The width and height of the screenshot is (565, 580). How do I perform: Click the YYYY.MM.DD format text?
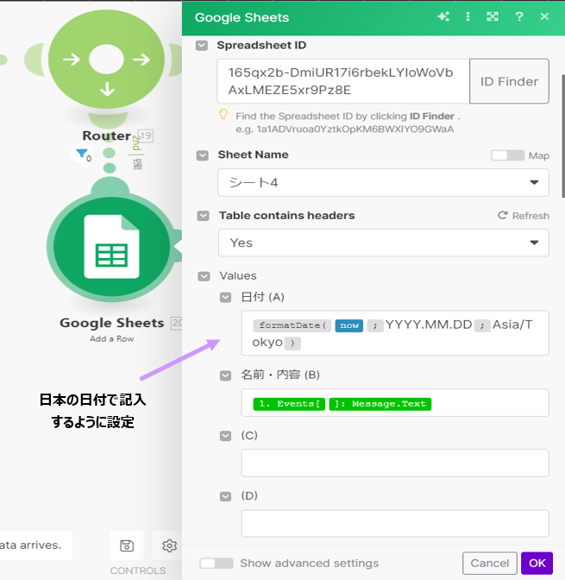(429, 325)
